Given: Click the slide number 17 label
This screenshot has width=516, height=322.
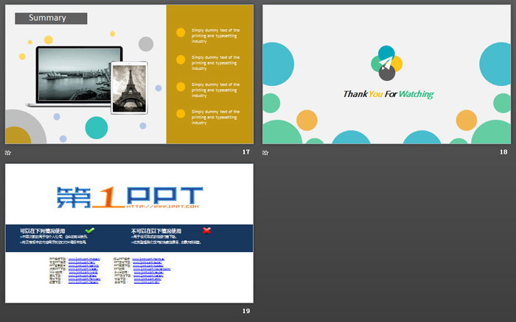Looking at the screenshot, I should tap(245, 152).
